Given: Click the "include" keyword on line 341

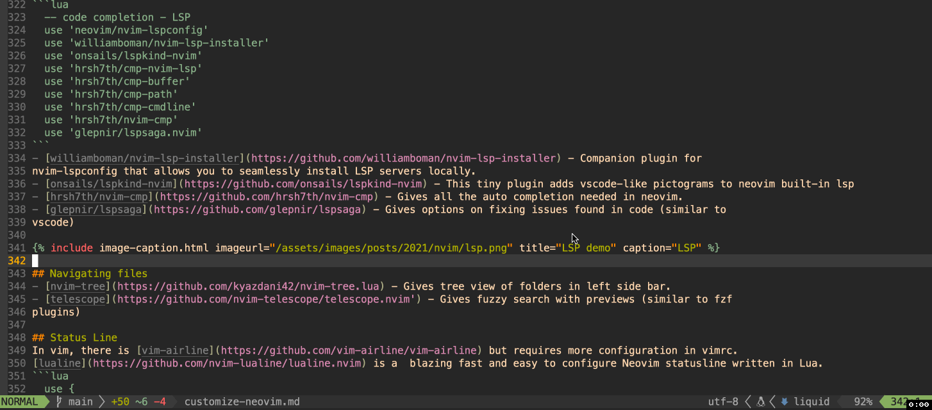Looking at the screenshot, I should tap(72, 248).
